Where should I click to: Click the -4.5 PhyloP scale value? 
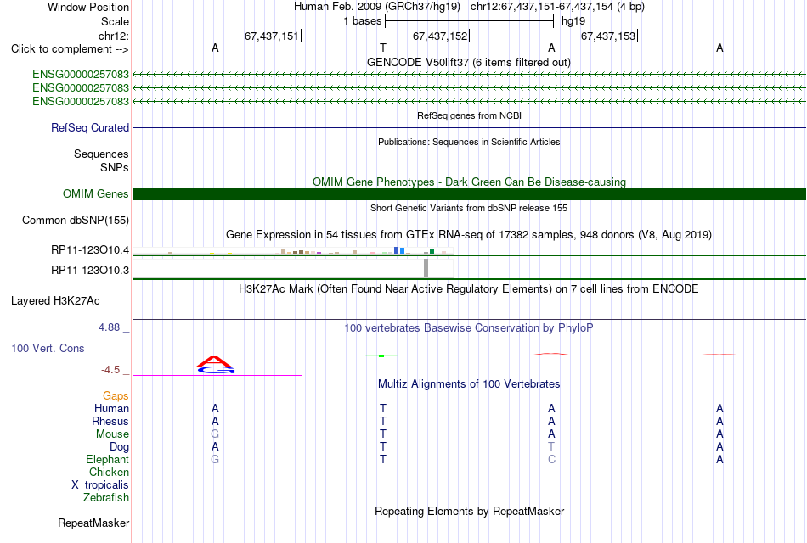click(x=110, y=370)
